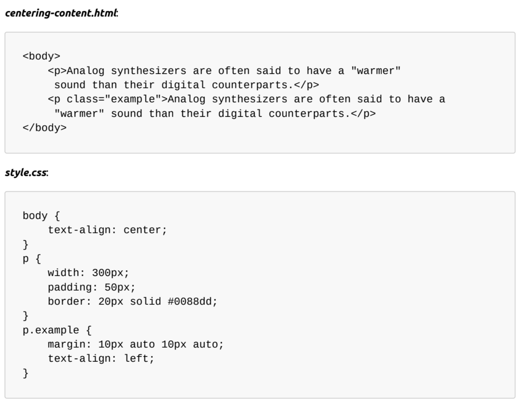Click the first <p> opening tag

coord(57,71)
